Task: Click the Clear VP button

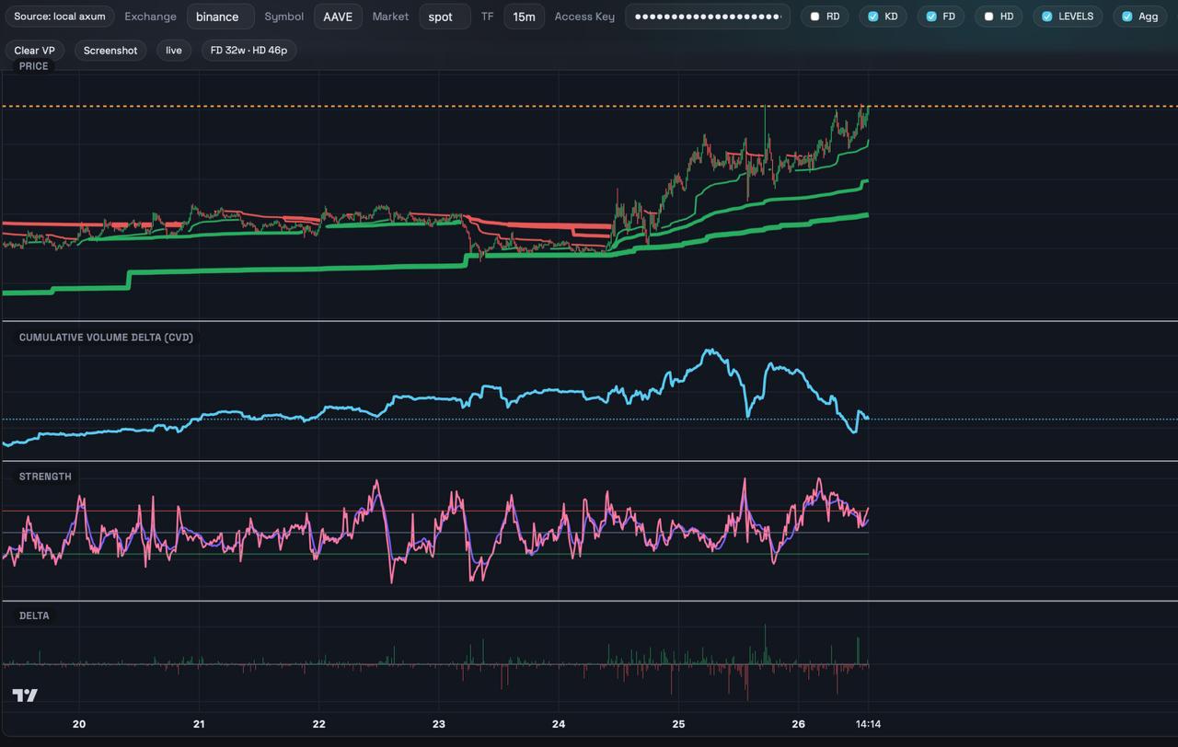Action: (x=35, y=51)
